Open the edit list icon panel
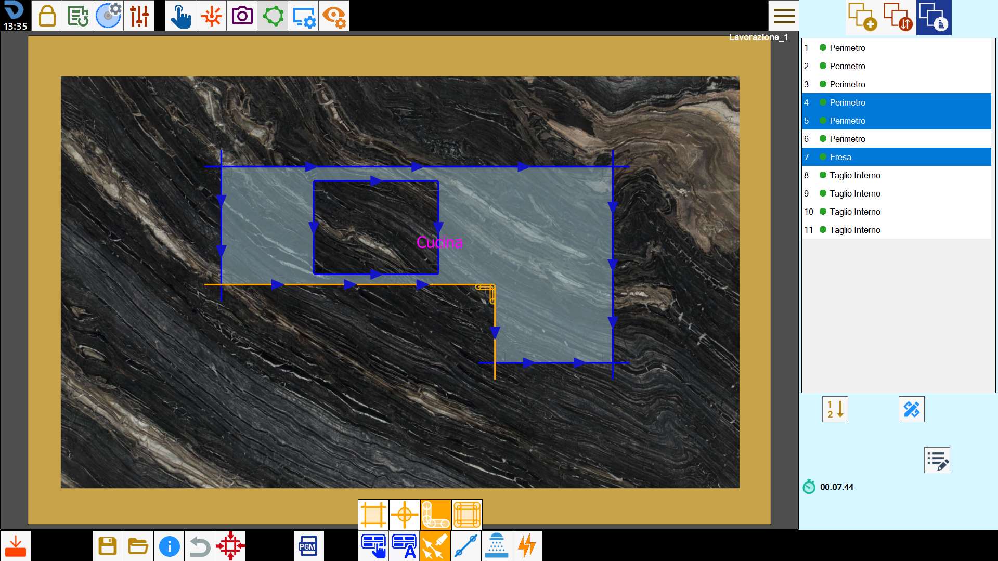The image size is (998, 561). 937,460
